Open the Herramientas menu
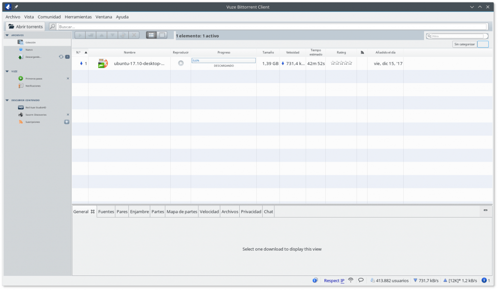498x290 pixels. [78, 17]
